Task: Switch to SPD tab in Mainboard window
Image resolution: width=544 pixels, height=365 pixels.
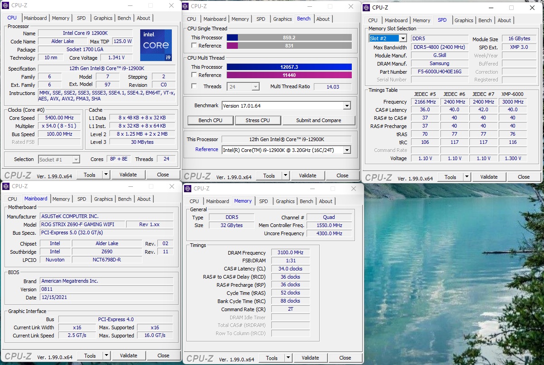Action: click(x=81, y=199)
